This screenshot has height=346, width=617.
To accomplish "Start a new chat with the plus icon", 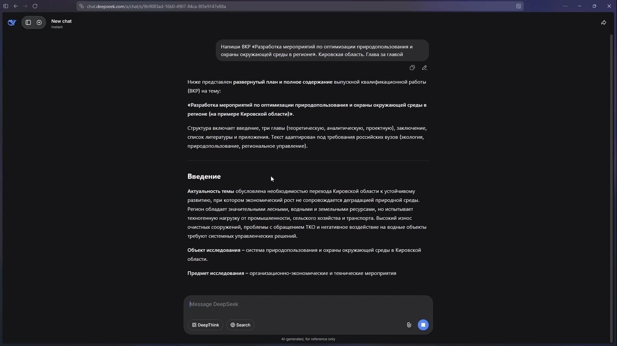I will (39, 22).
